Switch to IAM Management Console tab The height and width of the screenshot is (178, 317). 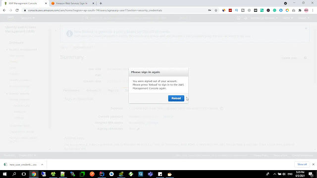pos(23,3)
